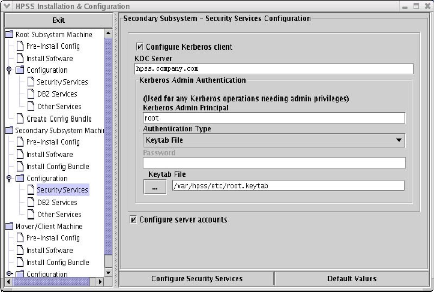434x292 pixels.
Task: Uncheck the Configure Kerberos client checkbox
Action: [x=140, y=47]
